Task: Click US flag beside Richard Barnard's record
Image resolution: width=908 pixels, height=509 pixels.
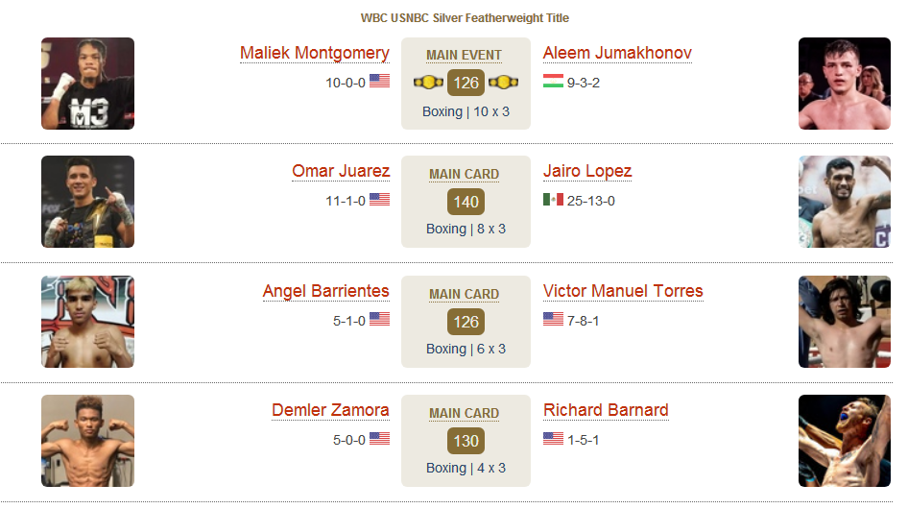Action: pyautogui.click(x=553, y=438)
